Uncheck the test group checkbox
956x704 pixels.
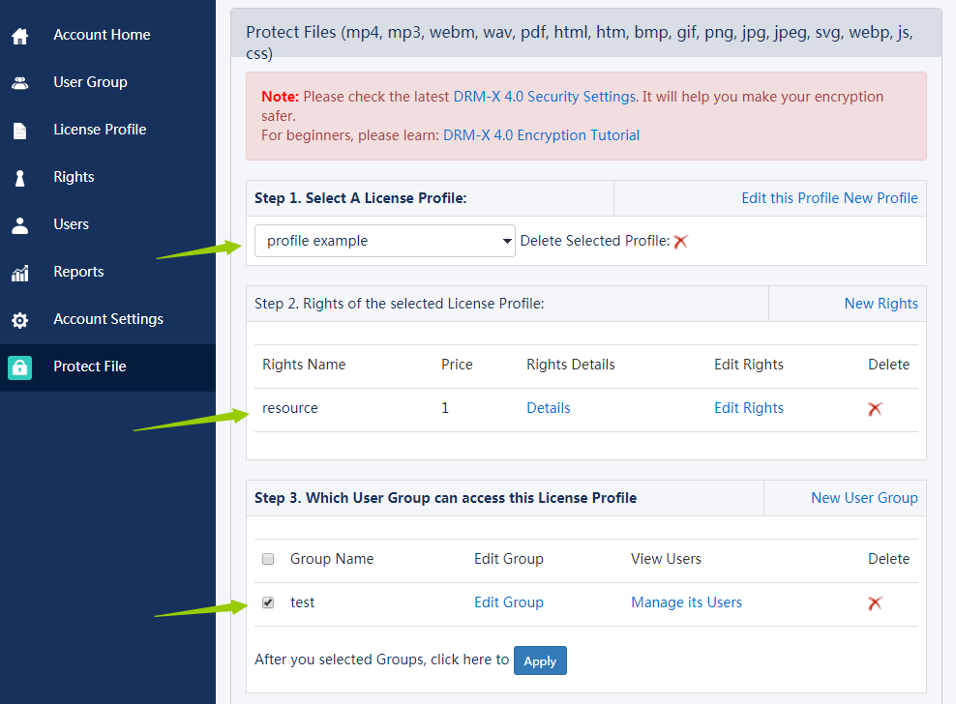pyautogui.click(x=268, y=601)
